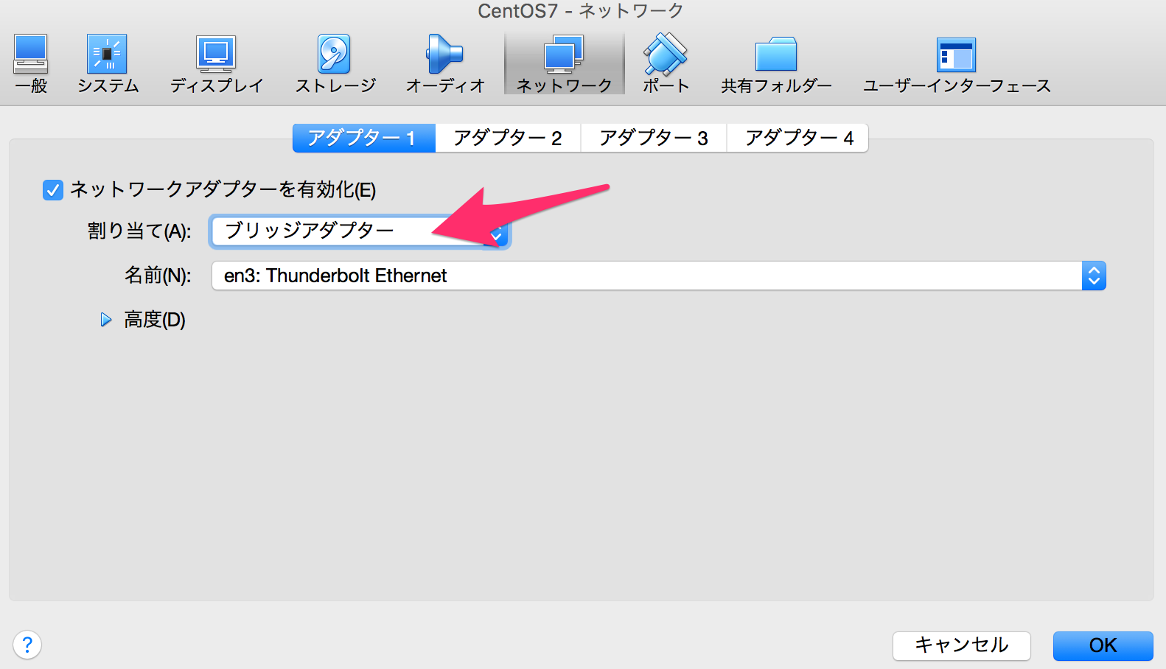Open the オーディオ (Audio) settings icon
Viewport: 1166px width, 669px height.
444,63
